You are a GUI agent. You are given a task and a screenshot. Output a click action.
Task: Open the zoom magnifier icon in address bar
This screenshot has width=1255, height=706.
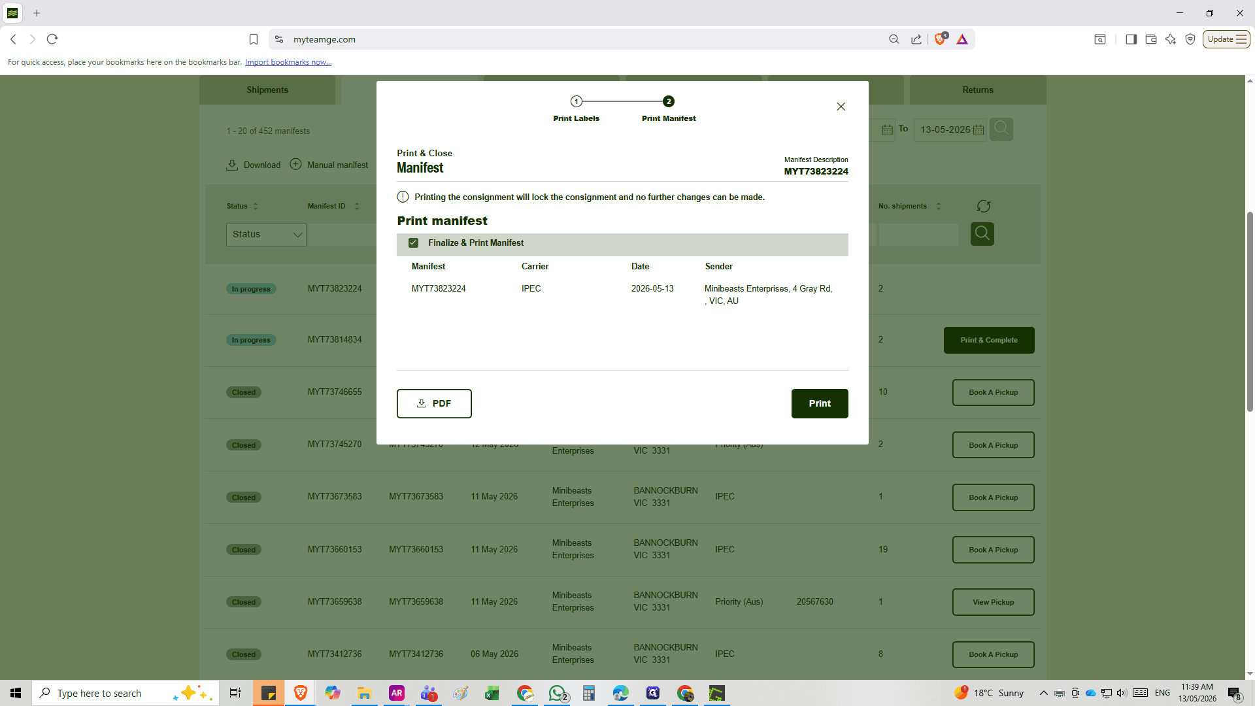[x=894, y=39]
